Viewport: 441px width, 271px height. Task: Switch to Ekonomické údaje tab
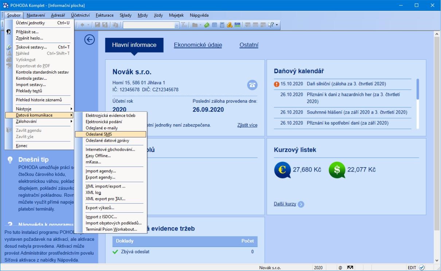[198, 45]
